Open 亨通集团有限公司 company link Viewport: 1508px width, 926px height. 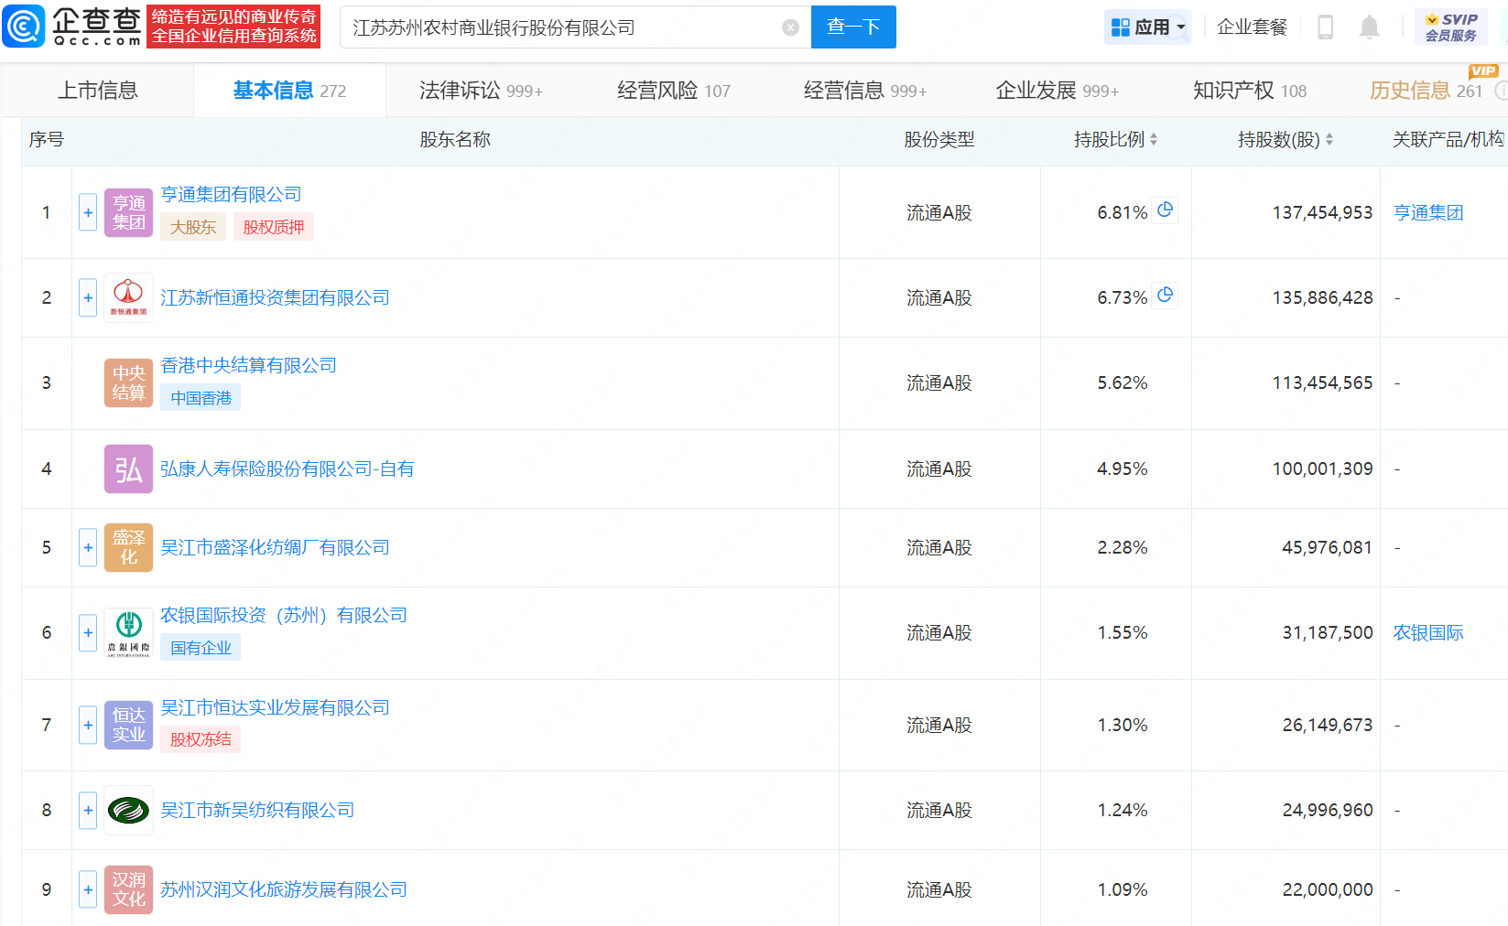click(231, 195)
